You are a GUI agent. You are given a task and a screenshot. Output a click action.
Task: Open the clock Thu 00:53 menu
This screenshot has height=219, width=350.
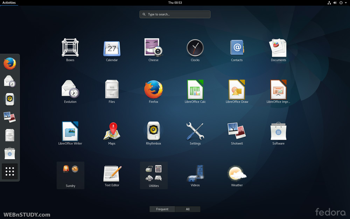click(175, 3)
